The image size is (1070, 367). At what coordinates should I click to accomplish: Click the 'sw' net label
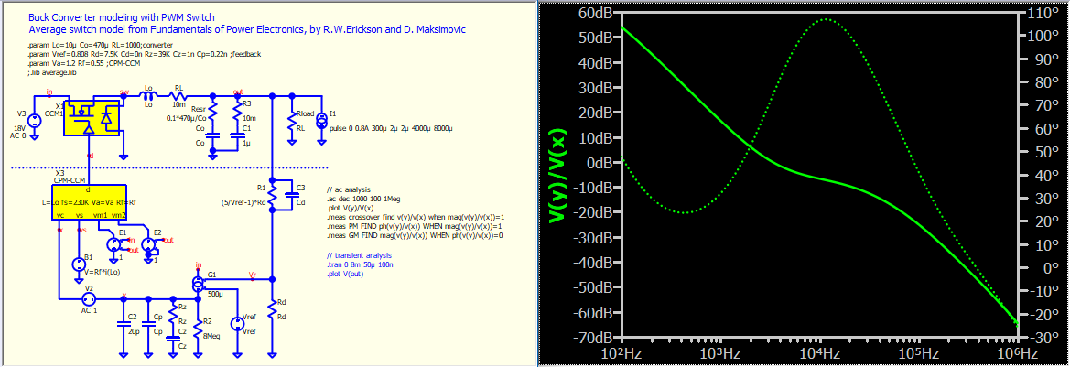[x=124, y=92]
